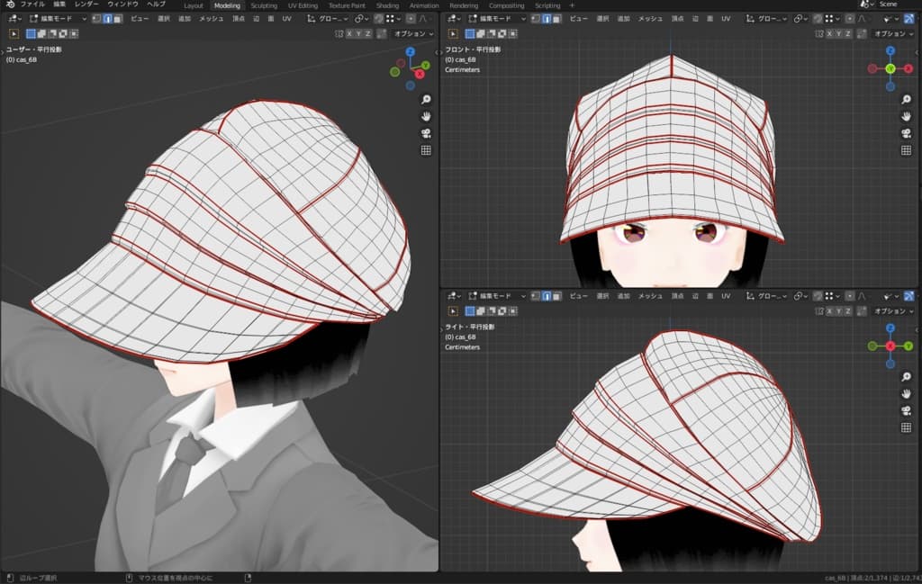922x584 pixels.
Task: Expand the オプション dropdown in the front view viewport
Action: 891,33
